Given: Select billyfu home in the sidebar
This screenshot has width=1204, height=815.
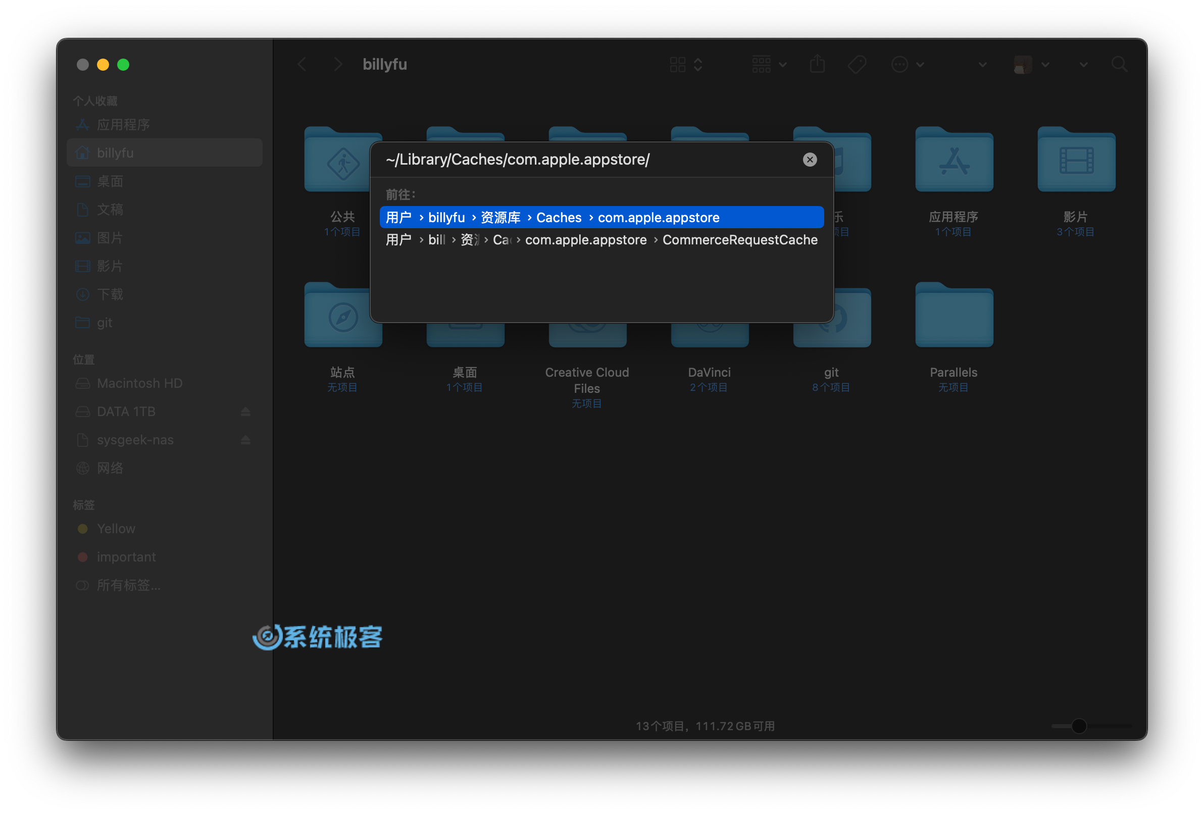Looking at the screenshot, I should pyautogui.click(x=164, y=152).
